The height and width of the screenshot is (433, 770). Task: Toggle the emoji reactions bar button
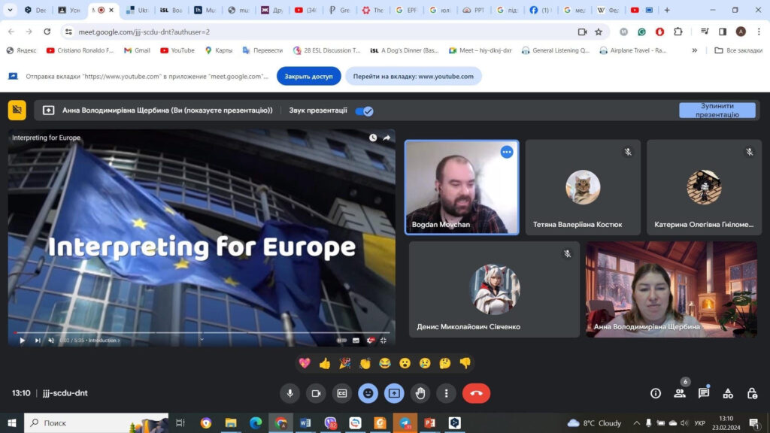(368, 393)
